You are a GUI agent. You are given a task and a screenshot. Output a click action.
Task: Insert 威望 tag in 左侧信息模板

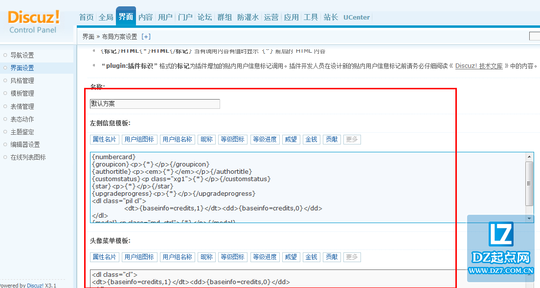coord(291,139)
